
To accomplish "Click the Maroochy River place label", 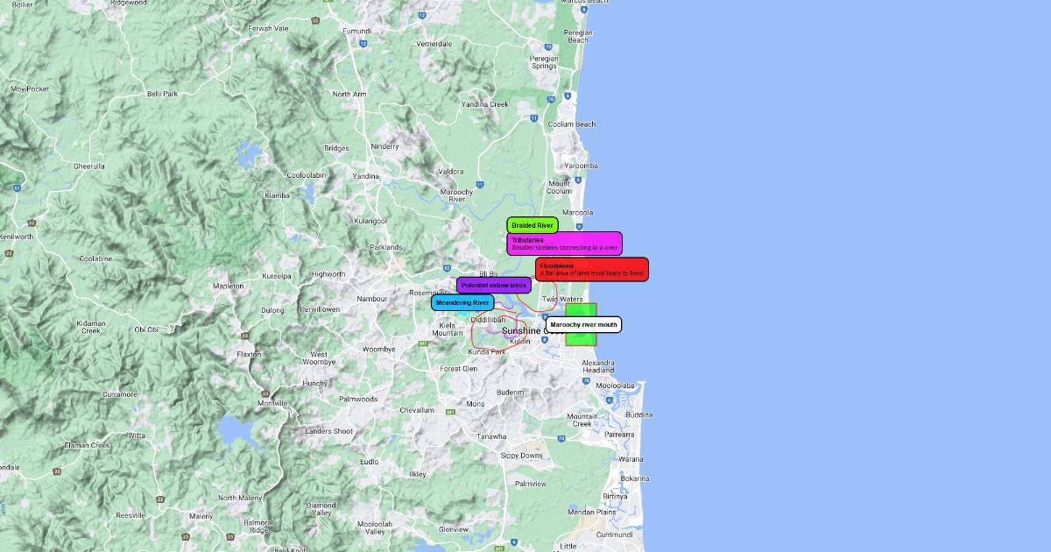I will pyautogui.click(x=457, y=195).
